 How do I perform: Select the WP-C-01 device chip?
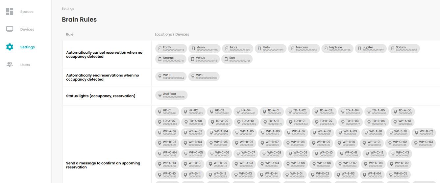coord(372,143)
